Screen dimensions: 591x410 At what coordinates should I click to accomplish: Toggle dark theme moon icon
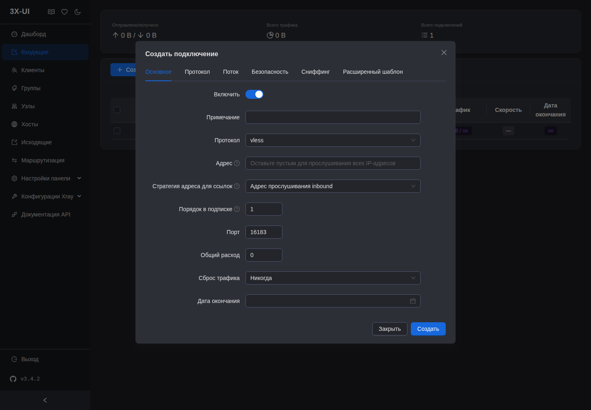pos(78,12)
